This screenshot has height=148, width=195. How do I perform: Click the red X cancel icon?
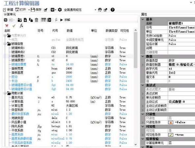(7, 26)
